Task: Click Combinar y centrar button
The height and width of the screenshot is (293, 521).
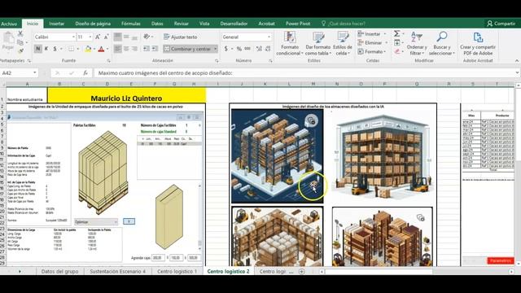Action: pos(188,49)
